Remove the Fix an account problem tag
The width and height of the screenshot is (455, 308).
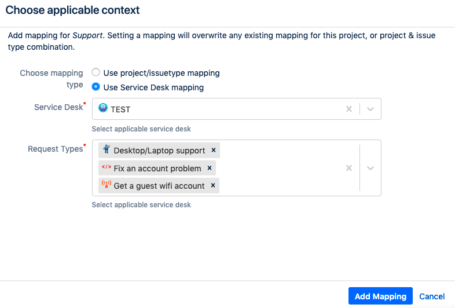click(210, 168)
